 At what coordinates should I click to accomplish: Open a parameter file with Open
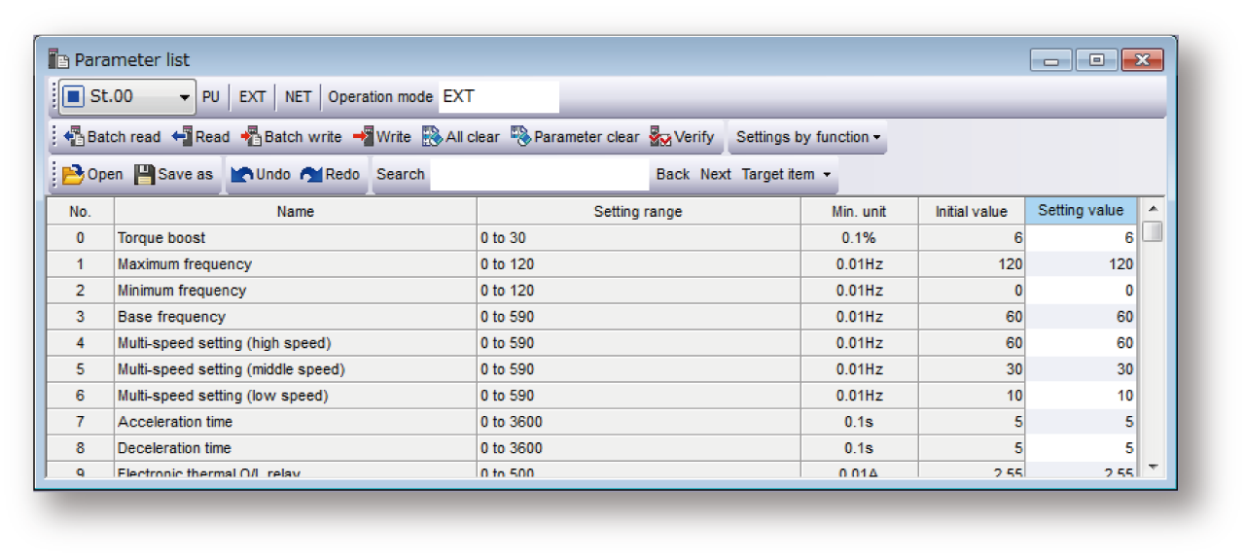tap(92, 175)
